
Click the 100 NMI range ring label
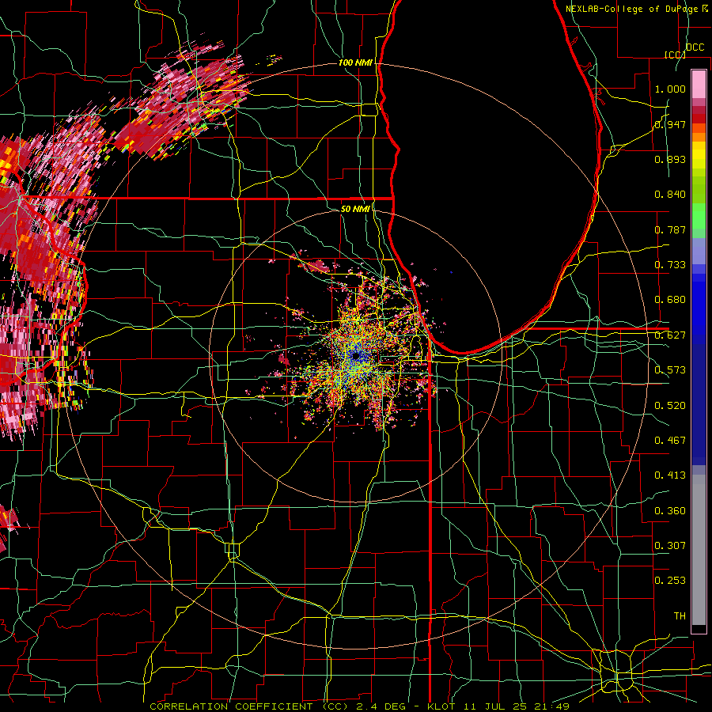point(355,62)
